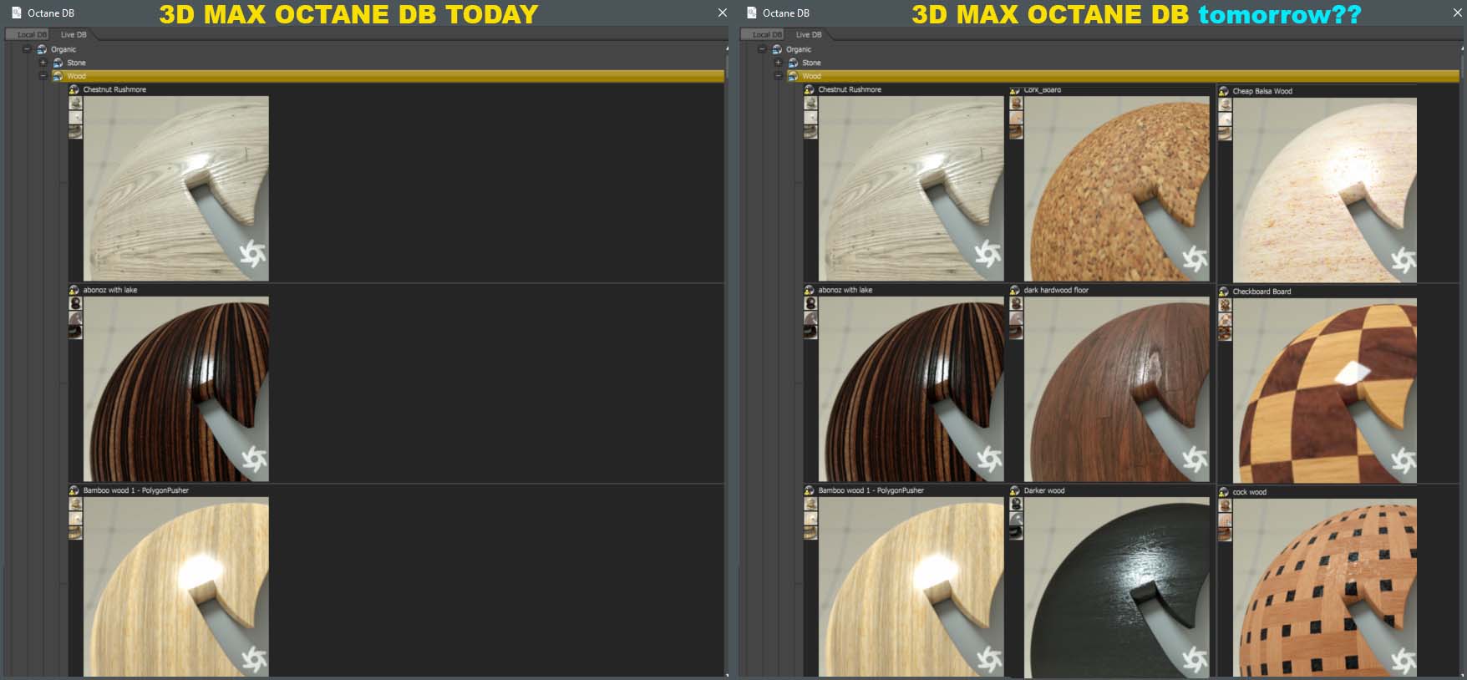Select Chestnut Rushmore large preview in left window
The image size is (1467, 680).
tap(176, 188)
